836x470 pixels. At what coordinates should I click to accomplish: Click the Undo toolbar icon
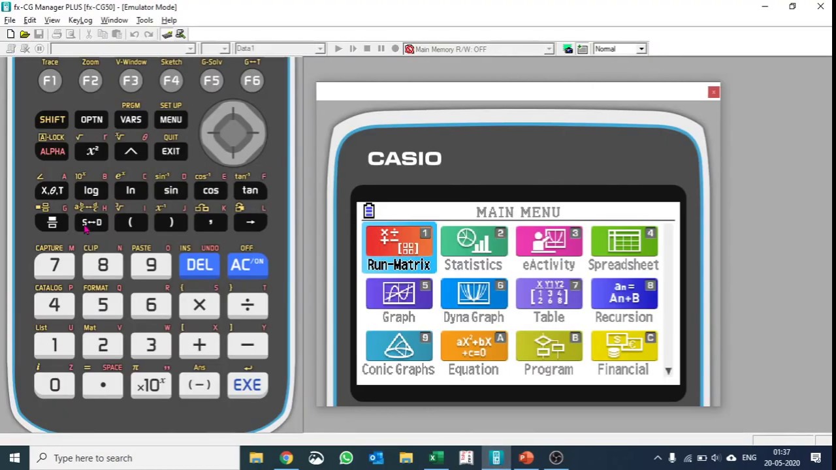coord(135,34)
